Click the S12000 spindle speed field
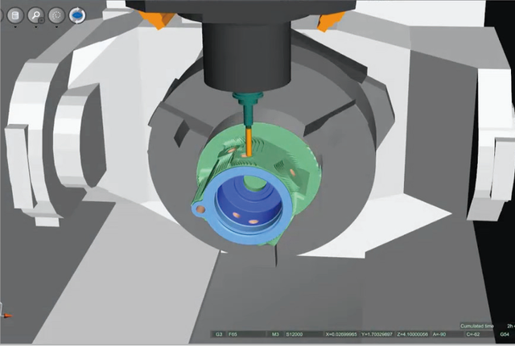The width and height of the screenshot is (515, 347). pyautogui.click(x=304, y=334)
